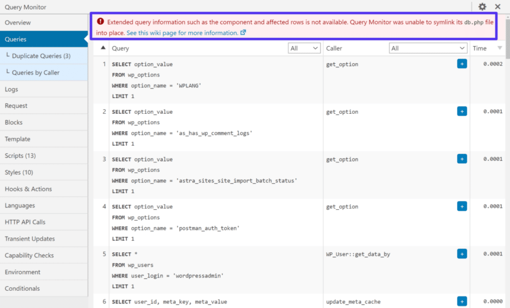Close the Query Monitor panel

[498, 7]
